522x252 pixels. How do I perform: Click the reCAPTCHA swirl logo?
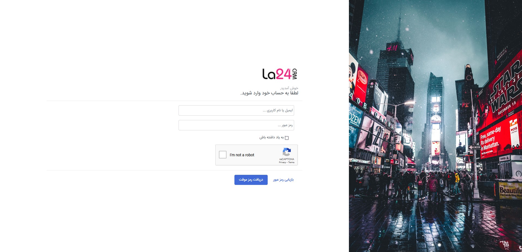(x=287, y=152)
